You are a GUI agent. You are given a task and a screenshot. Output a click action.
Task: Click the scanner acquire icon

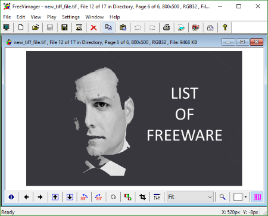[x=181, y=27]
